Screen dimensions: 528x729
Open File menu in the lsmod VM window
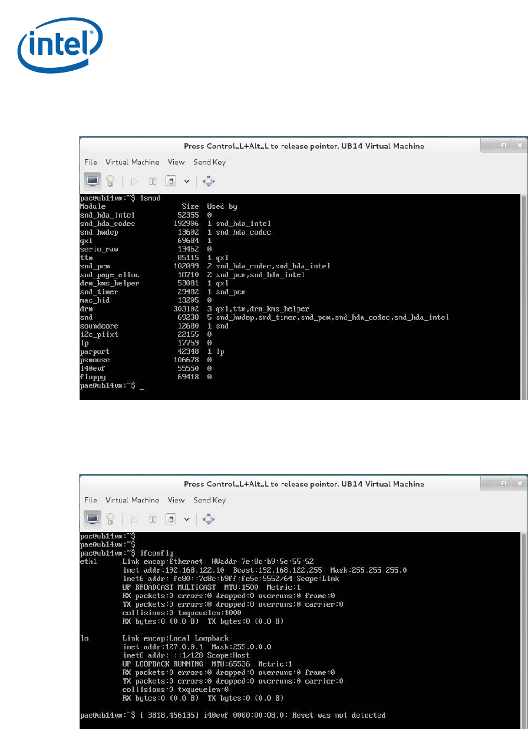[x=91, y=162]
